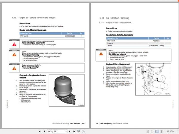Go to the next page
The image size is (179, 134).
coord(70,132)
